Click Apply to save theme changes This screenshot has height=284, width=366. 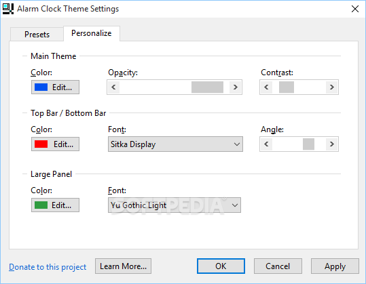(335, 266)
